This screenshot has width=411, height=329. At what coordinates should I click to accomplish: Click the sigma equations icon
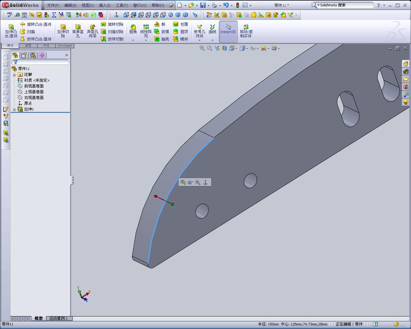pos(54,15)
